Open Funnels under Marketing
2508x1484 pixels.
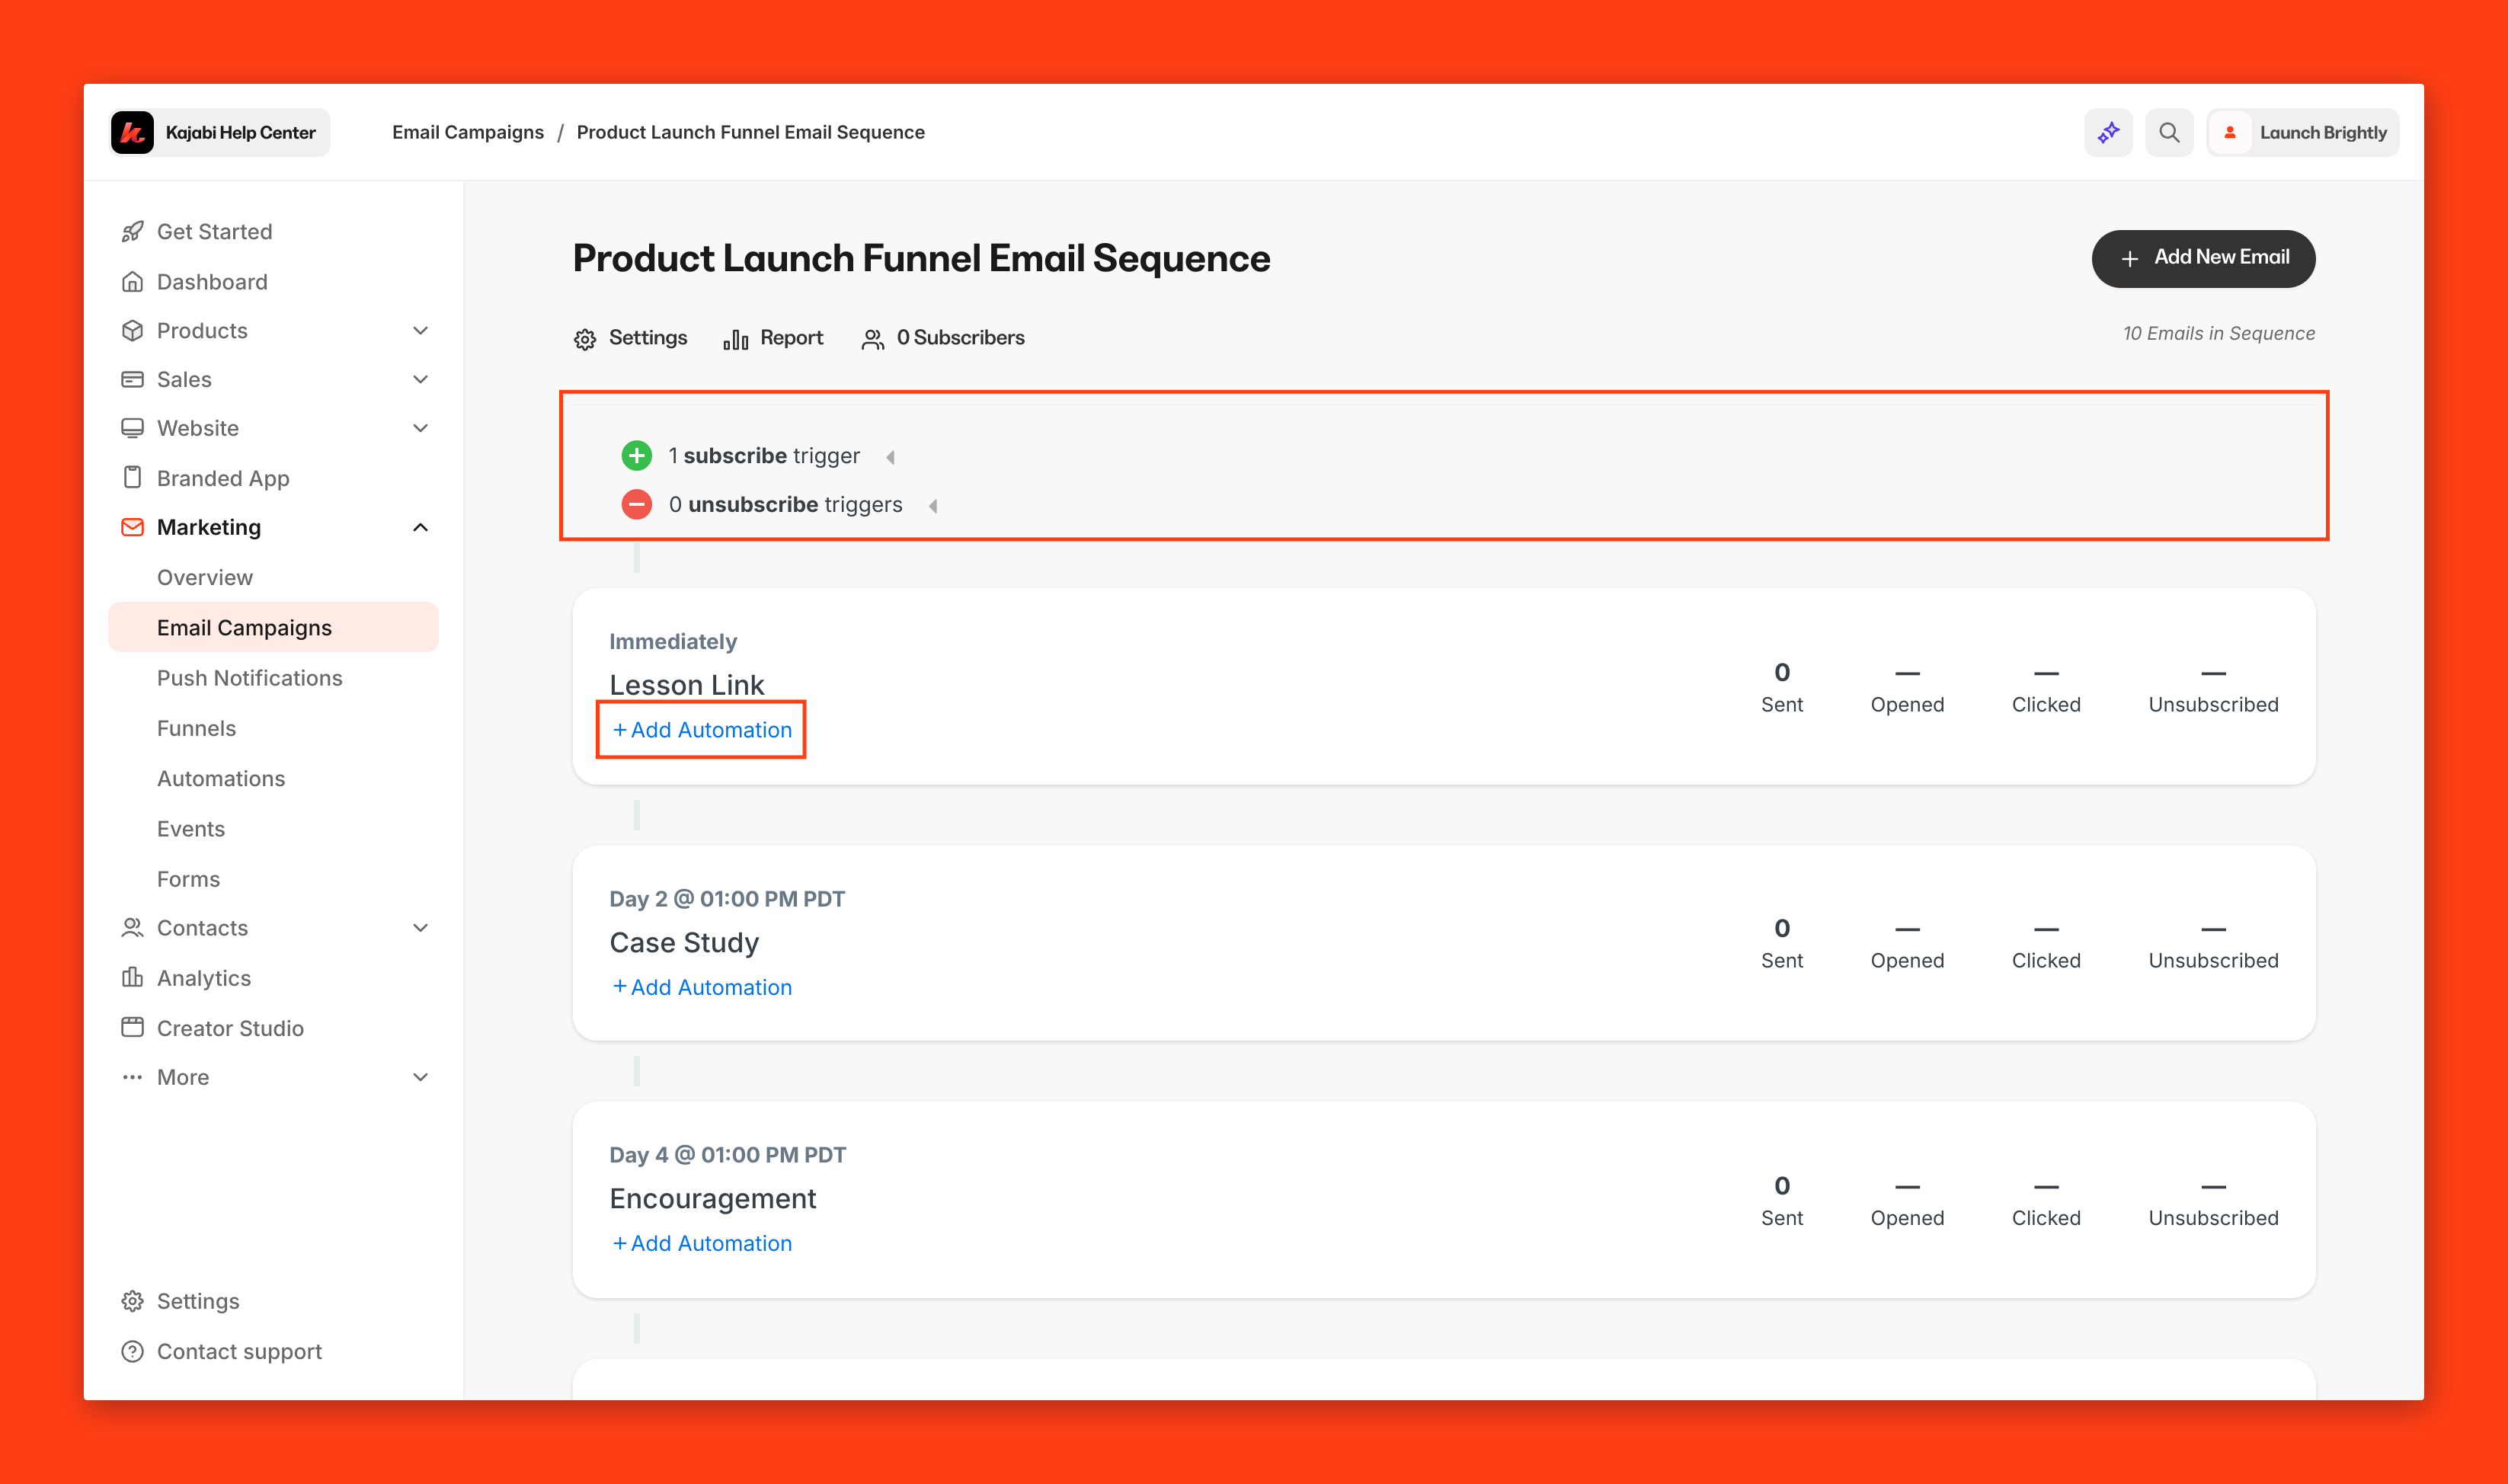196,728
